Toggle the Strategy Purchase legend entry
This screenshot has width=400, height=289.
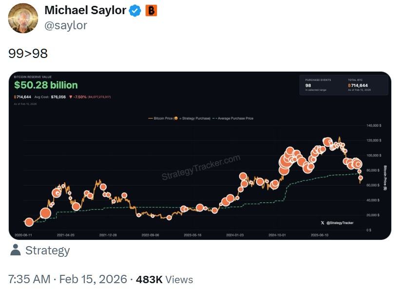coord(192,118)
